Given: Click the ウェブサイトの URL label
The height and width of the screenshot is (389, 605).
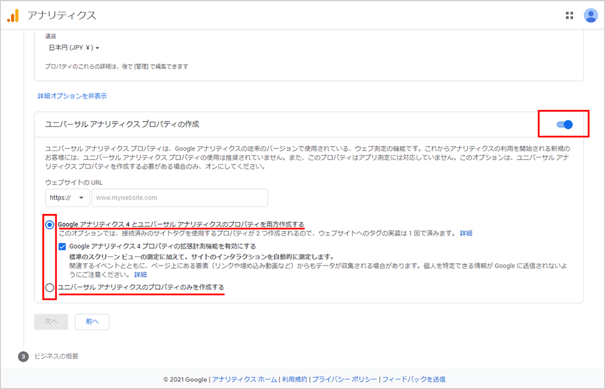Looking at the screenshot, I should coord(74,183).
